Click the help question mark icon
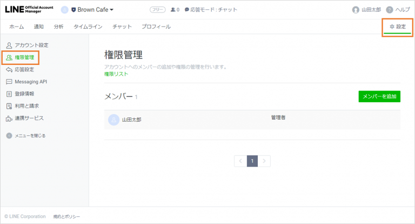Image resolution: width=415 pixels, height=224 pixels. pos(389,10)
